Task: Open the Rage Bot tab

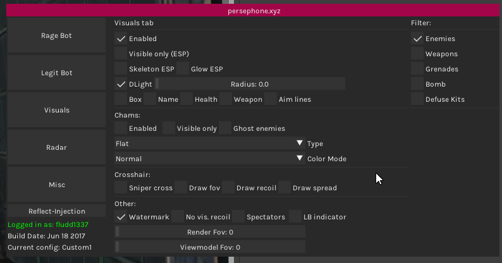Action: 56,35
